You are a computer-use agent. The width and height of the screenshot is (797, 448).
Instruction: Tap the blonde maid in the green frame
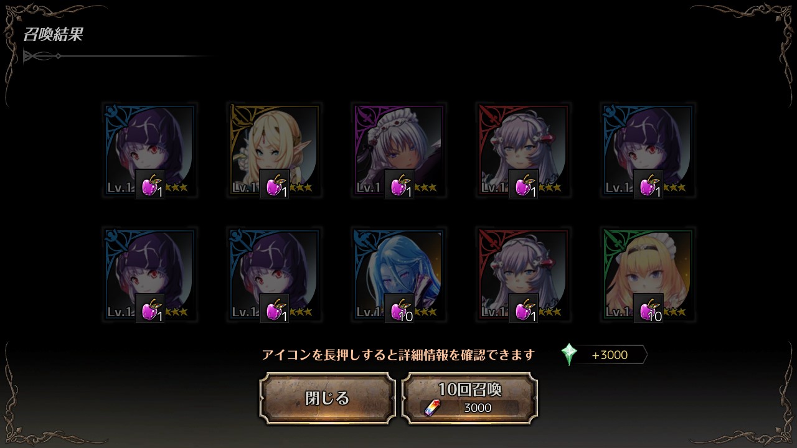click(x=648, y=274)
